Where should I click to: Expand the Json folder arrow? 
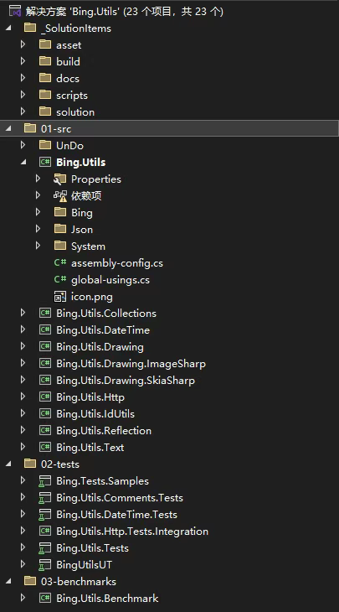tap(38, 229)
